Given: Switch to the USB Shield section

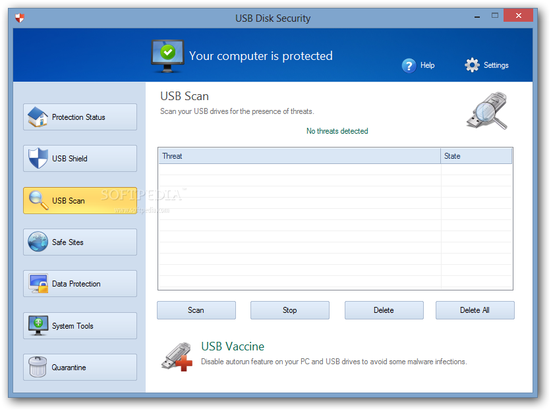Looking at the screenshot, I should click(x=80, y=159).
